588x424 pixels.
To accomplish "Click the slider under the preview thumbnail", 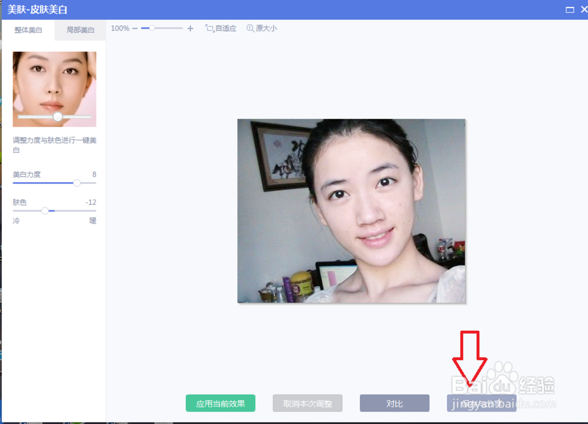I will pyautogui.click(x=59, y=116).
